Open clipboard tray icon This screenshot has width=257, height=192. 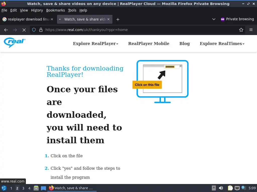230,188
